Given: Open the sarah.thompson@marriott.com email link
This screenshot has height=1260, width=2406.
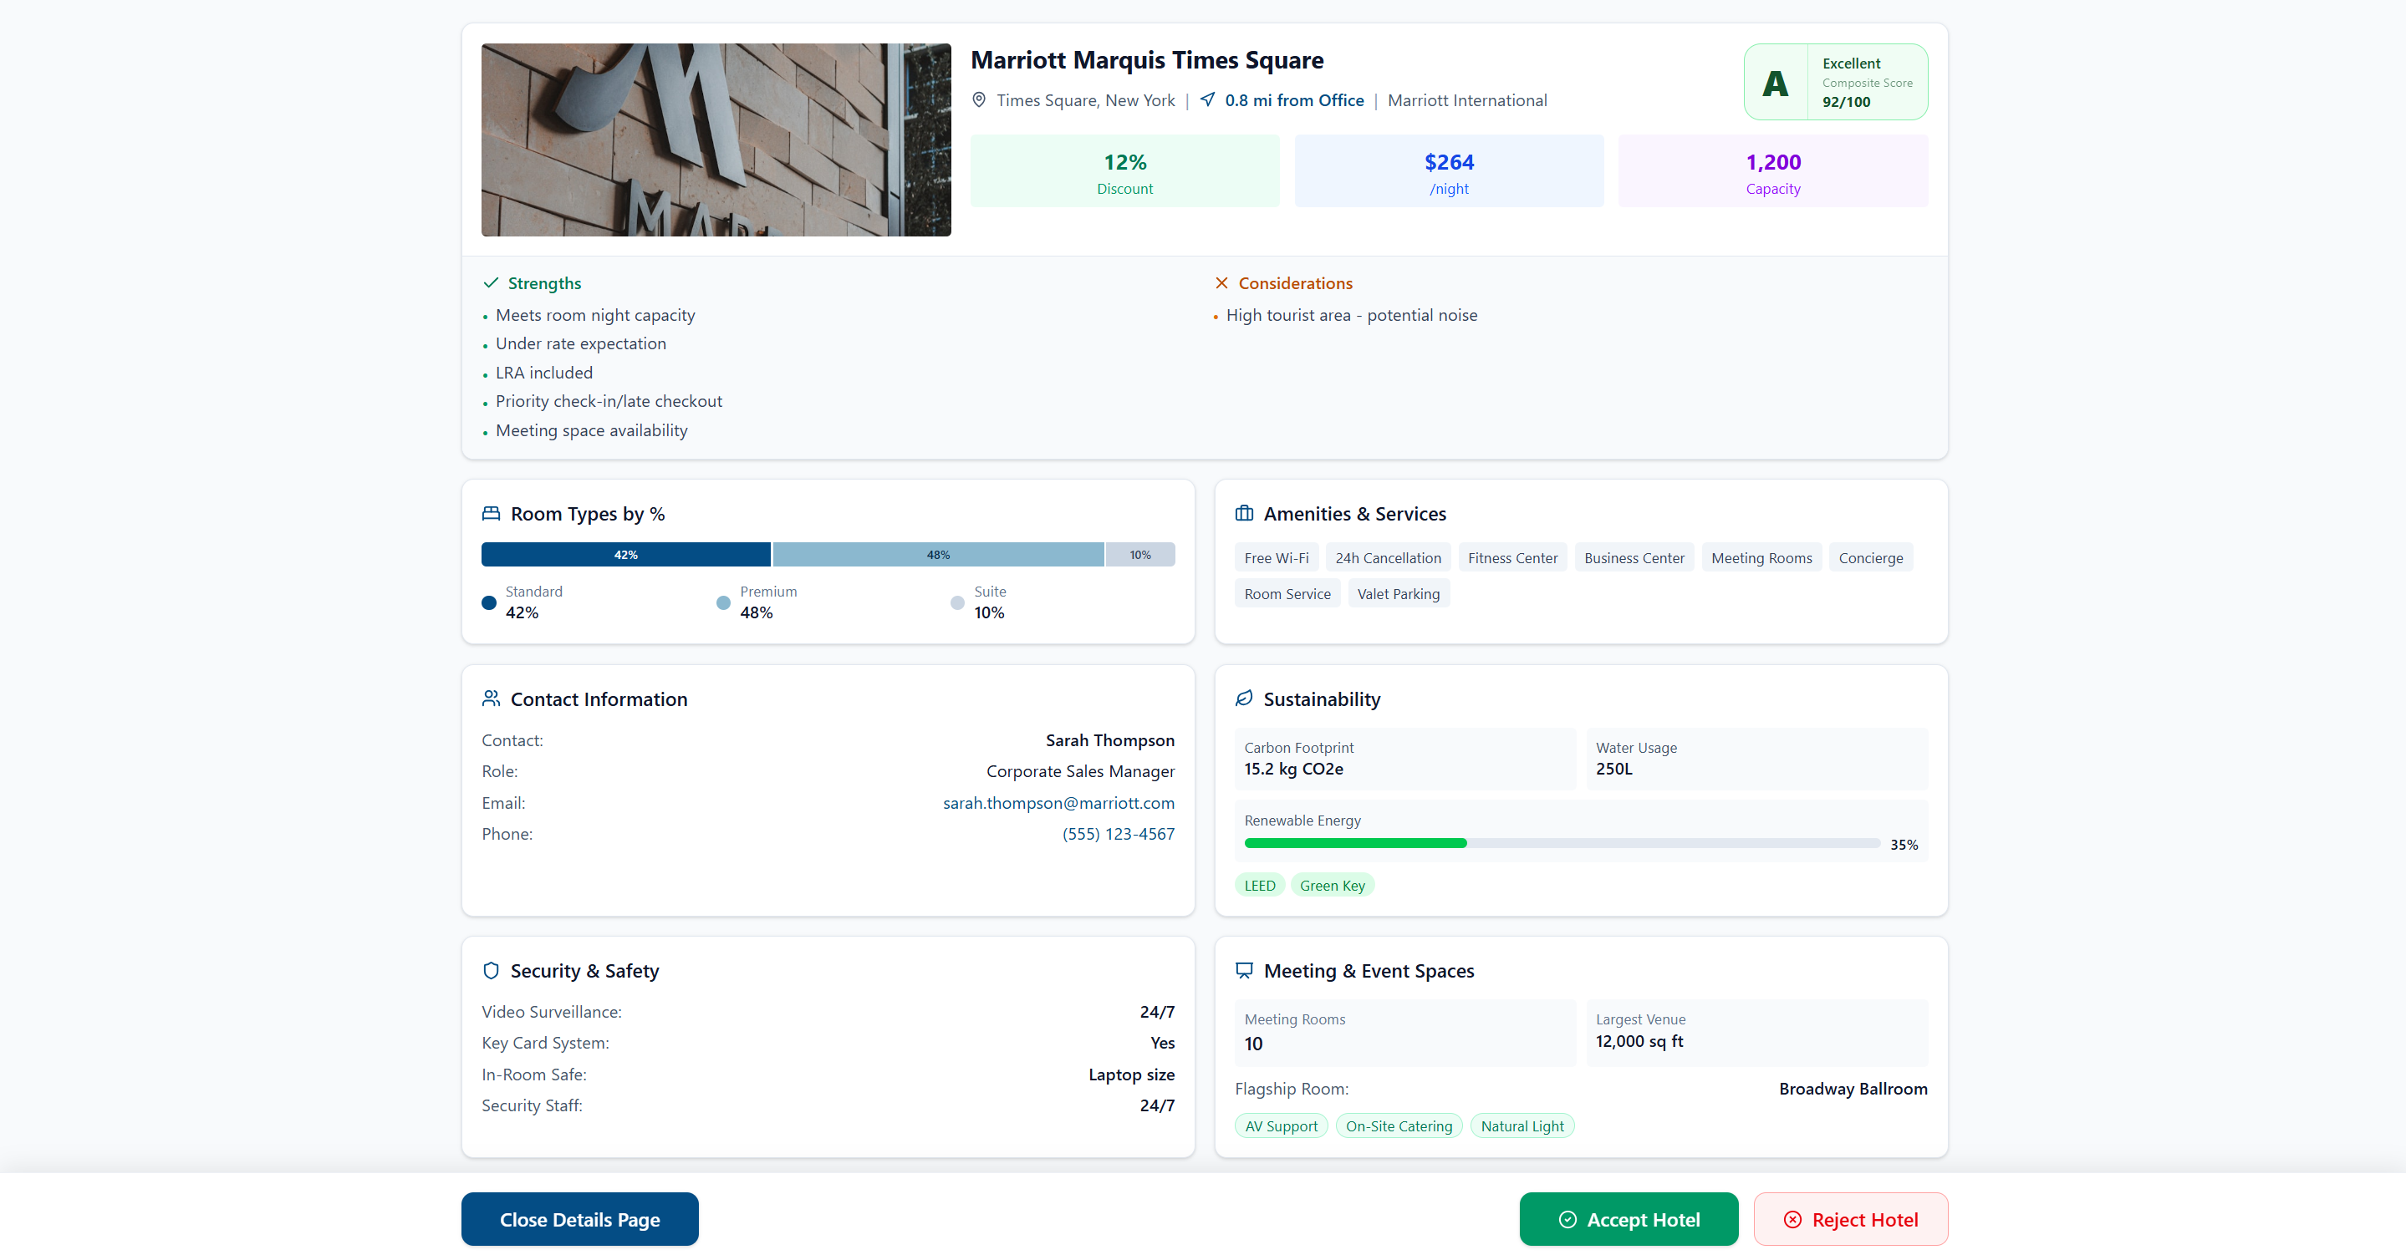Looking at the screenshot, I should point(1058,803).
